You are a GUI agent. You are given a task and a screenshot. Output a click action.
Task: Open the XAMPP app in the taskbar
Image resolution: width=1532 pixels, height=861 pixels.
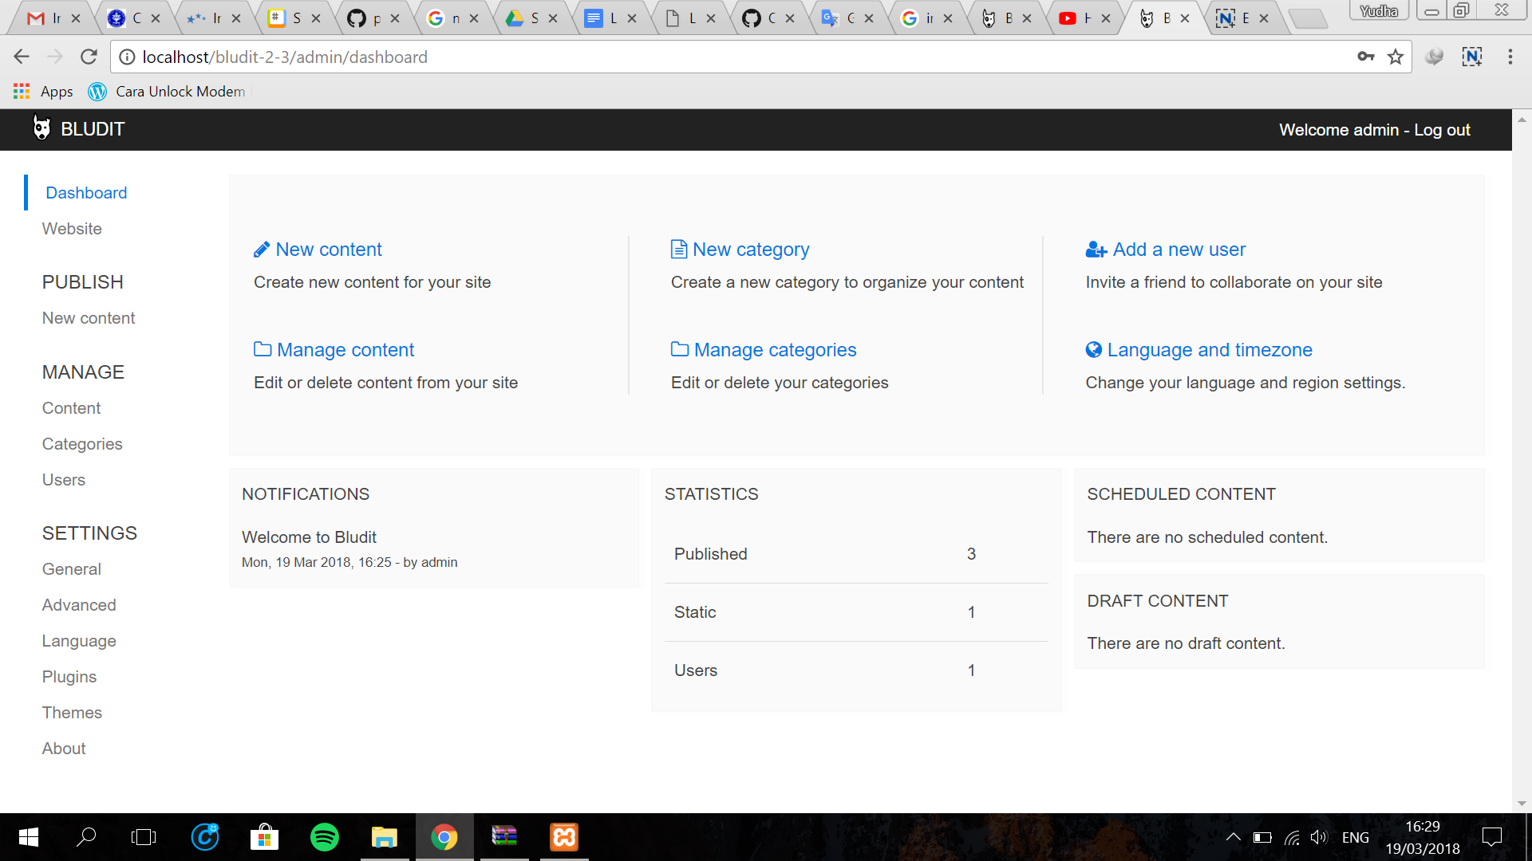point(563,837)
